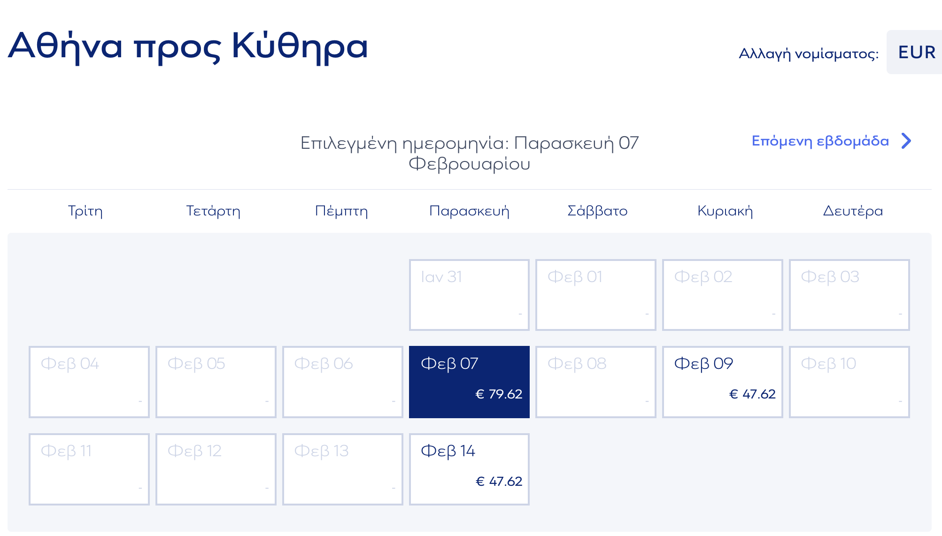Click the Φεβ 11 date cell
942x536 pixels.
tap(89, 469)
